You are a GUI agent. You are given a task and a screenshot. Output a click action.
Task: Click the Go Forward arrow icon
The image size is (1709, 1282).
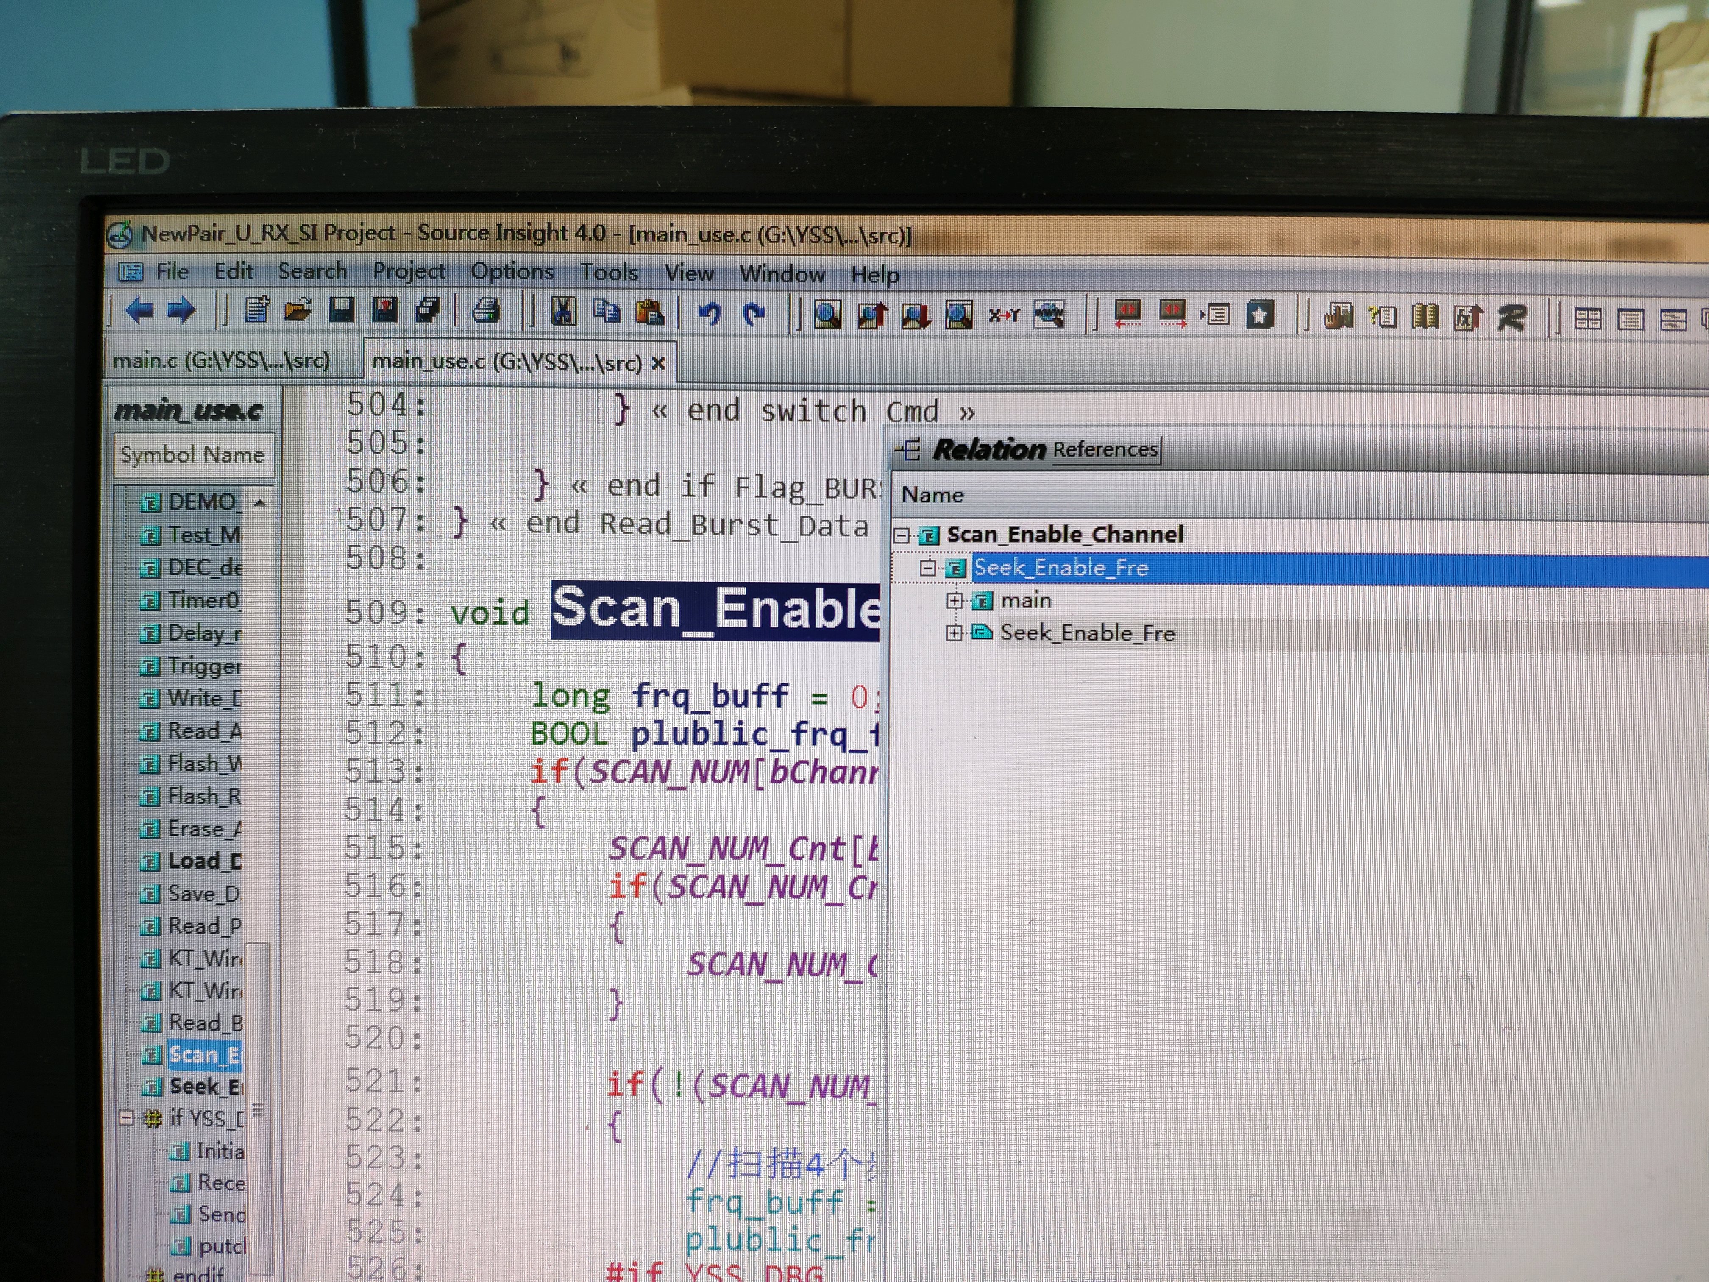click(x=181, y=311)
